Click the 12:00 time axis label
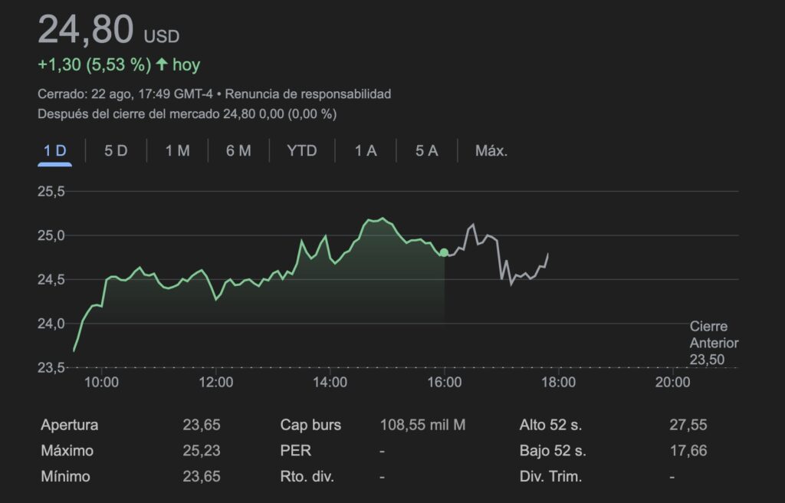This screenshot has width=785, height=503. pos(215,383)
